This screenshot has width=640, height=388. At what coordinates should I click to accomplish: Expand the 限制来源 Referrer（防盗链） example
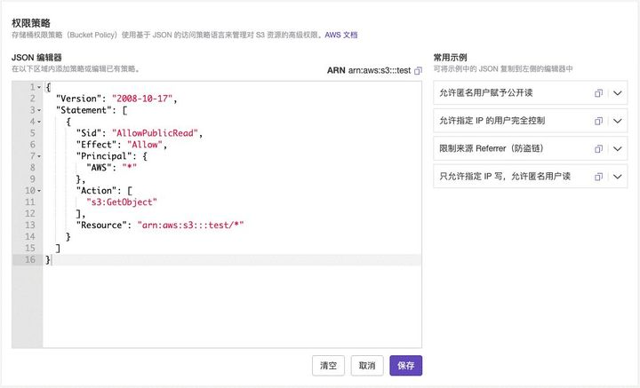coord(619,148)
